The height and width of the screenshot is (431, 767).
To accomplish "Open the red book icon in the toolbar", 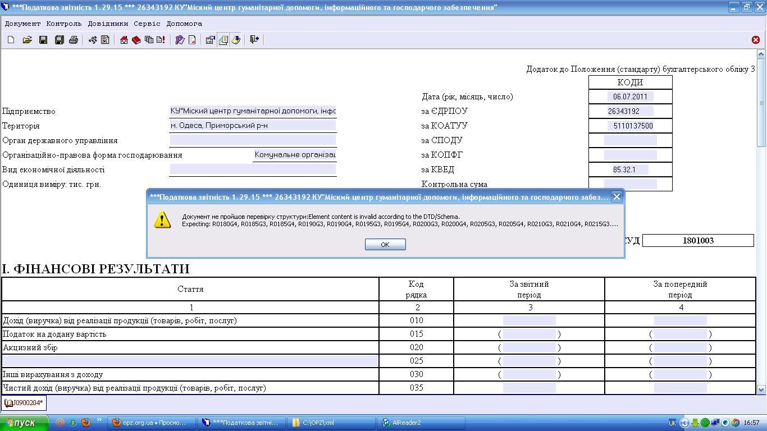I will (136, 40).
